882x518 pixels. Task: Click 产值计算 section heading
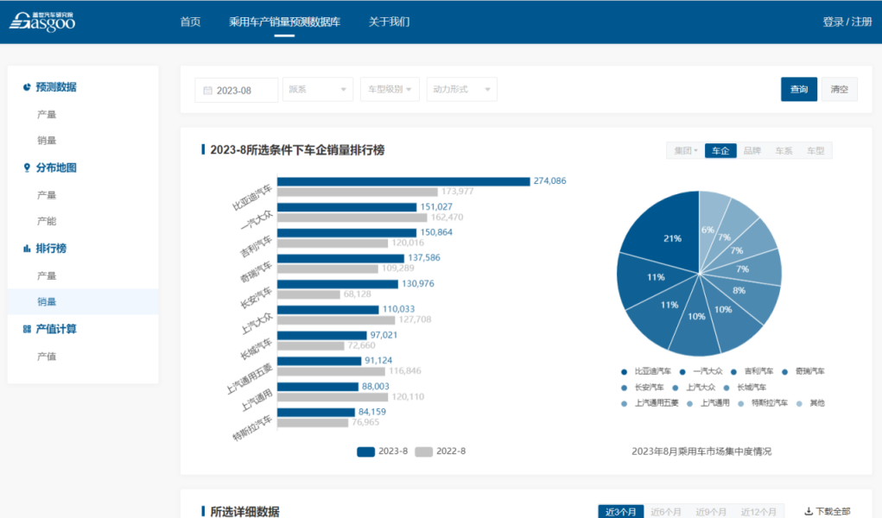[x=56, y=329]
